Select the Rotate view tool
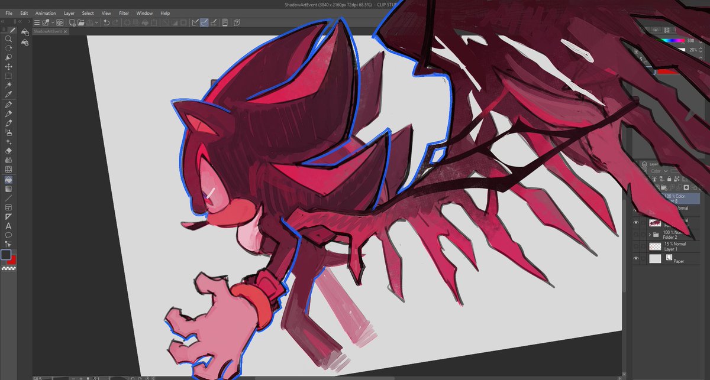Viewport: 710px width, 380px height. [8, 48]
